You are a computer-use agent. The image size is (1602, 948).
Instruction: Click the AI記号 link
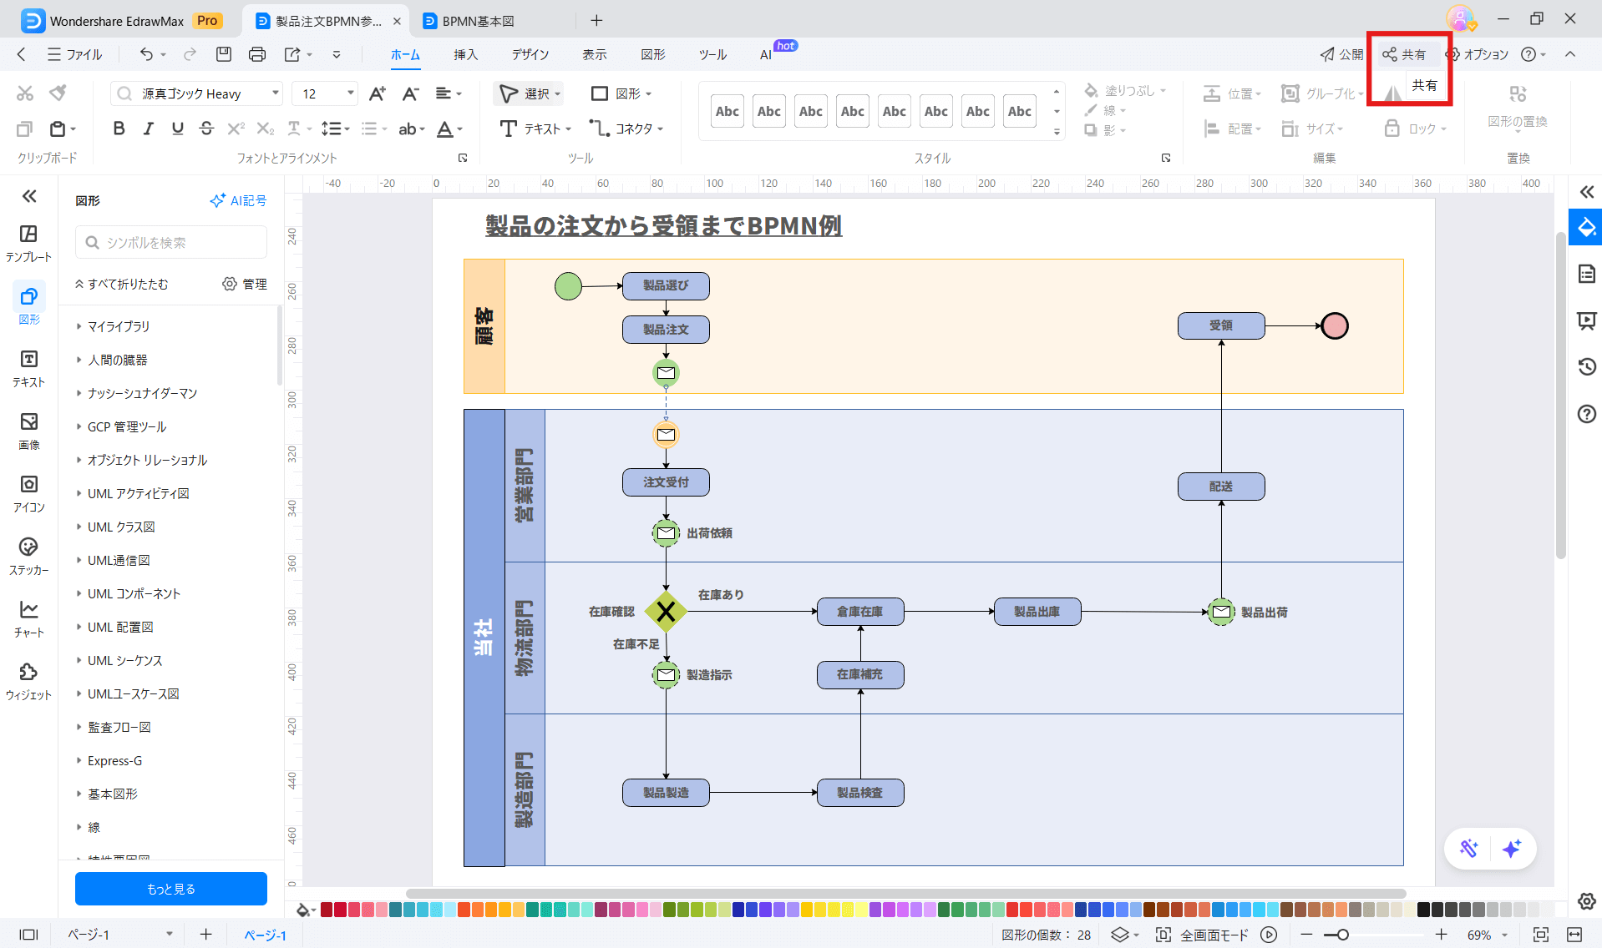pyautogui.click(x=238, y=200)
